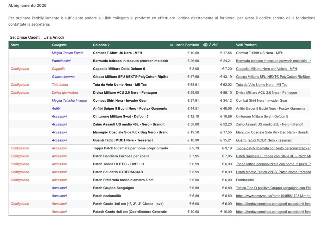Click the Abbigliamento 2025 heading
This screenshot has width=324, height=229.
pos(28,6)
